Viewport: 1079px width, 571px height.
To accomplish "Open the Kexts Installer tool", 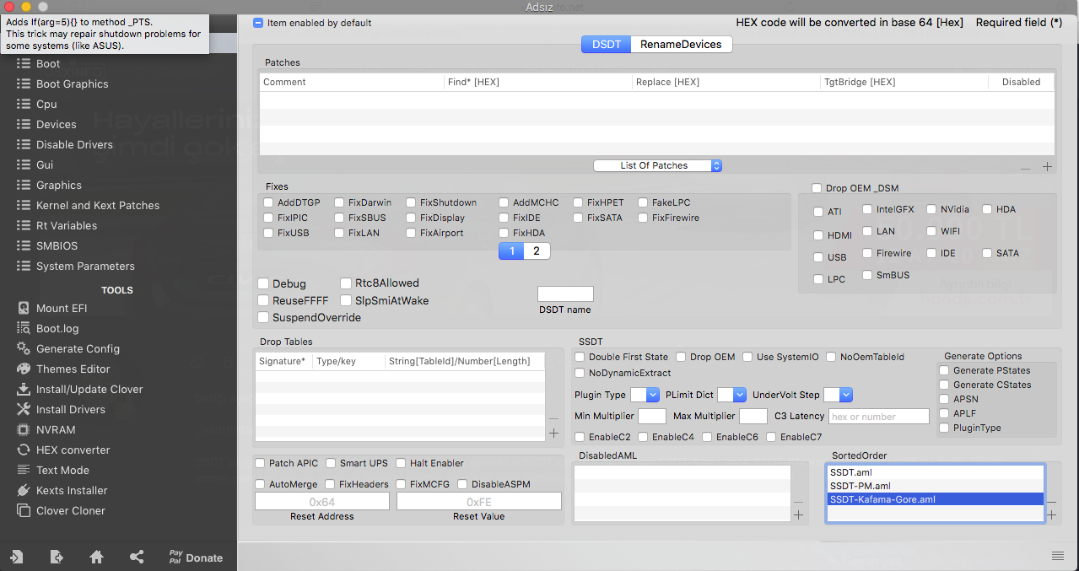I will click(71, 491).
